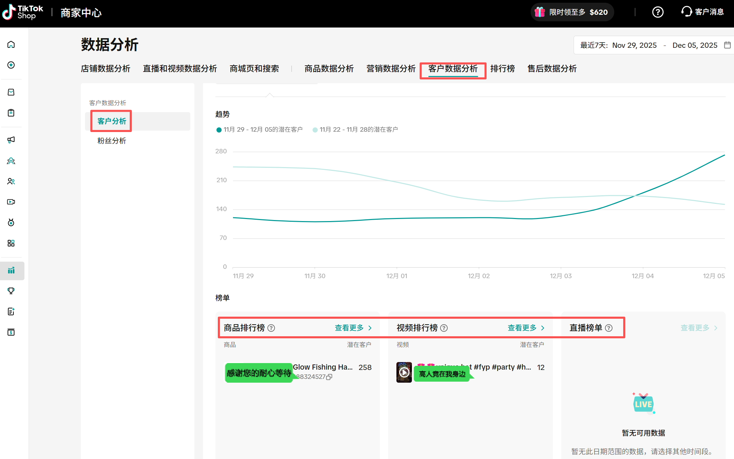Open the clipboard products sidebar icon
This screenshot has height=459, width=734.
[x=11, y=113]
